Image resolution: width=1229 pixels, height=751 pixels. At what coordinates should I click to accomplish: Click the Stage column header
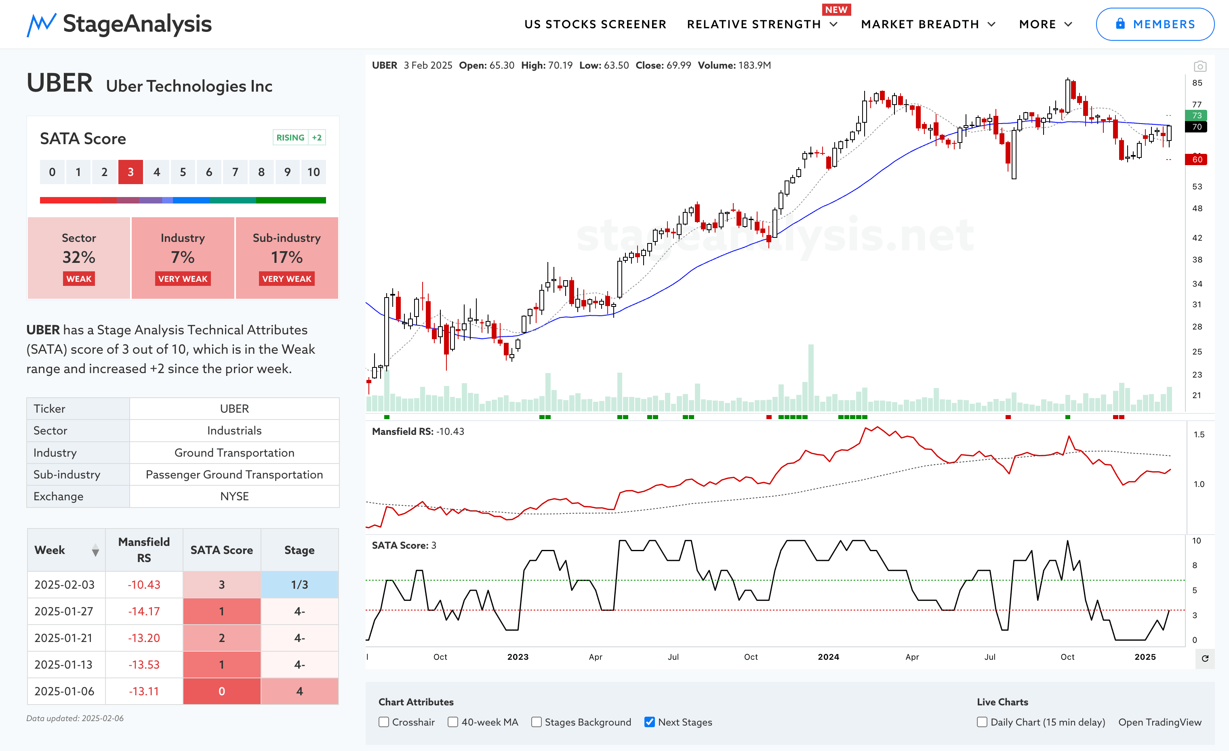pos(299,550)
